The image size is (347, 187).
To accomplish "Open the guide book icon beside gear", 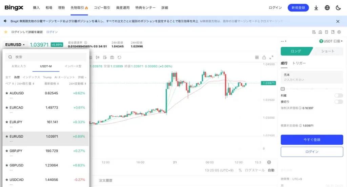I will 333,32.
